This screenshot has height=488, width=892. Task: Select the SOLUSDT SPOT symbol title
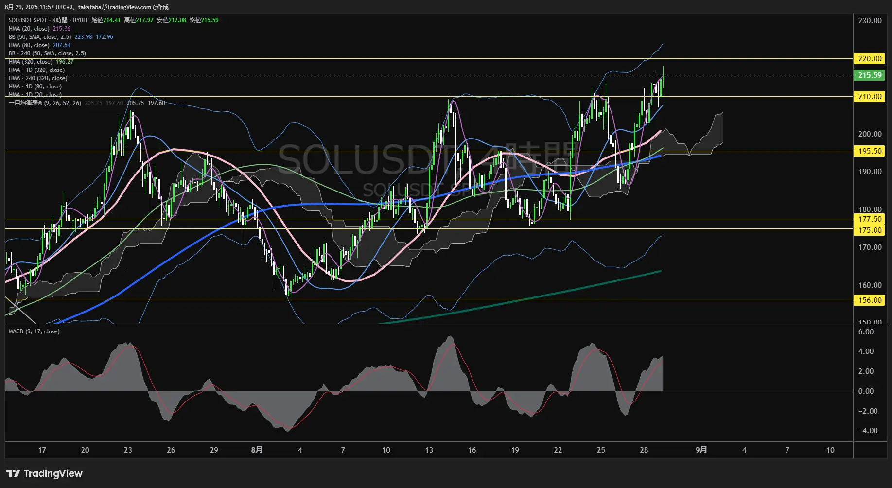pos(28,20)
